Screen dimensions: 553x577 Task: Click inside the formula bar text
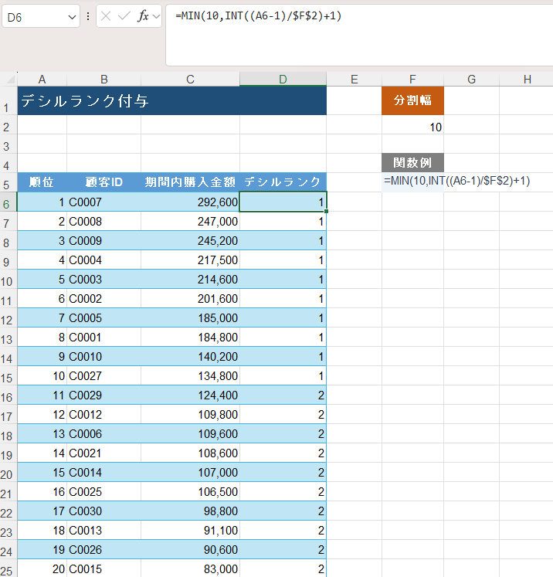pos(258,15)
